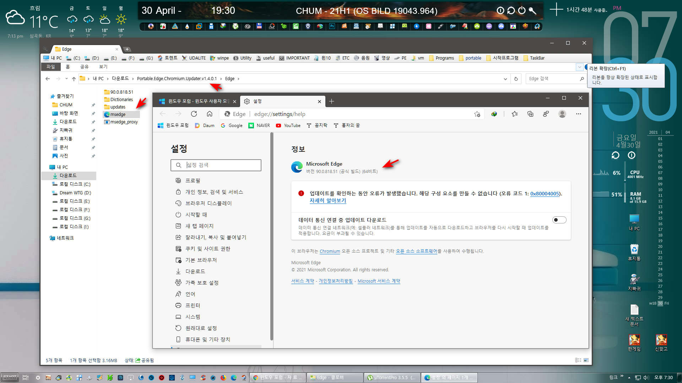
Task: Click the 설정 검색 input field
Action: point(216,165)
